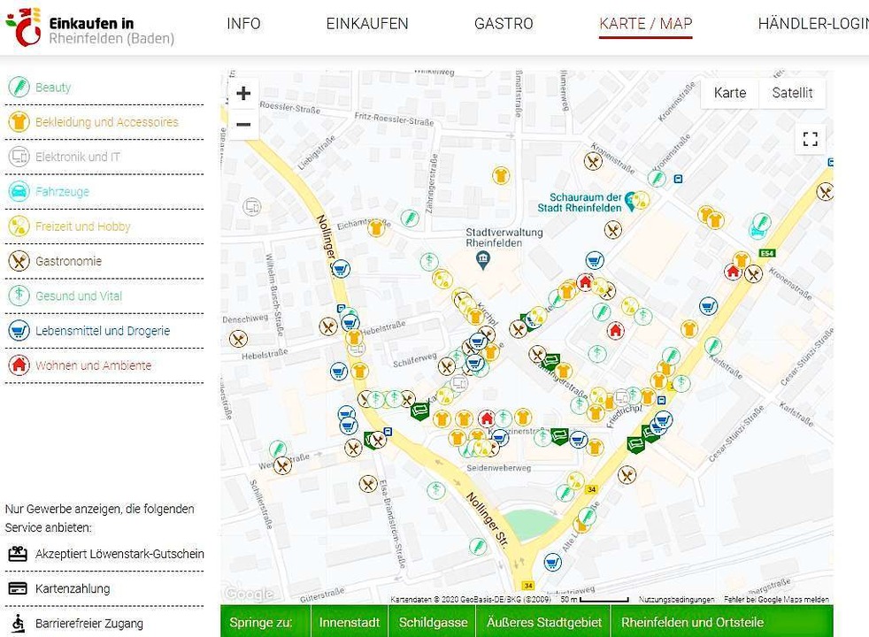869x637 pixels.
Task: Click the Einkaufen in Rheinfelden logo
Action: (x=89, y=27)
